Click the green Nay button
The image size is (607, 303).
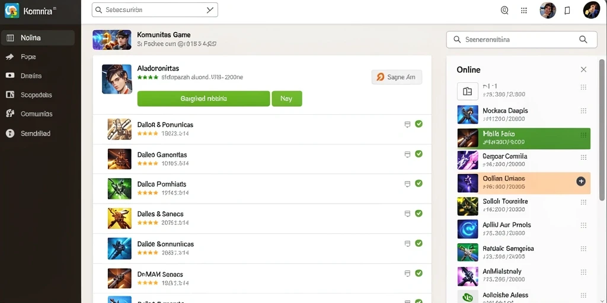[x=286, y=99]
